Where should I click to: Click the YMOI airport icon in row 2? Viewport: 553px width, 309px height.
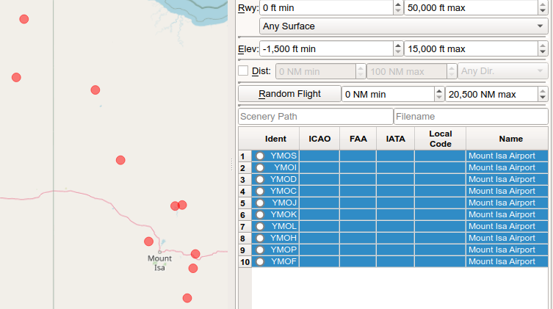pyautogui.click(x=260, y=167)
